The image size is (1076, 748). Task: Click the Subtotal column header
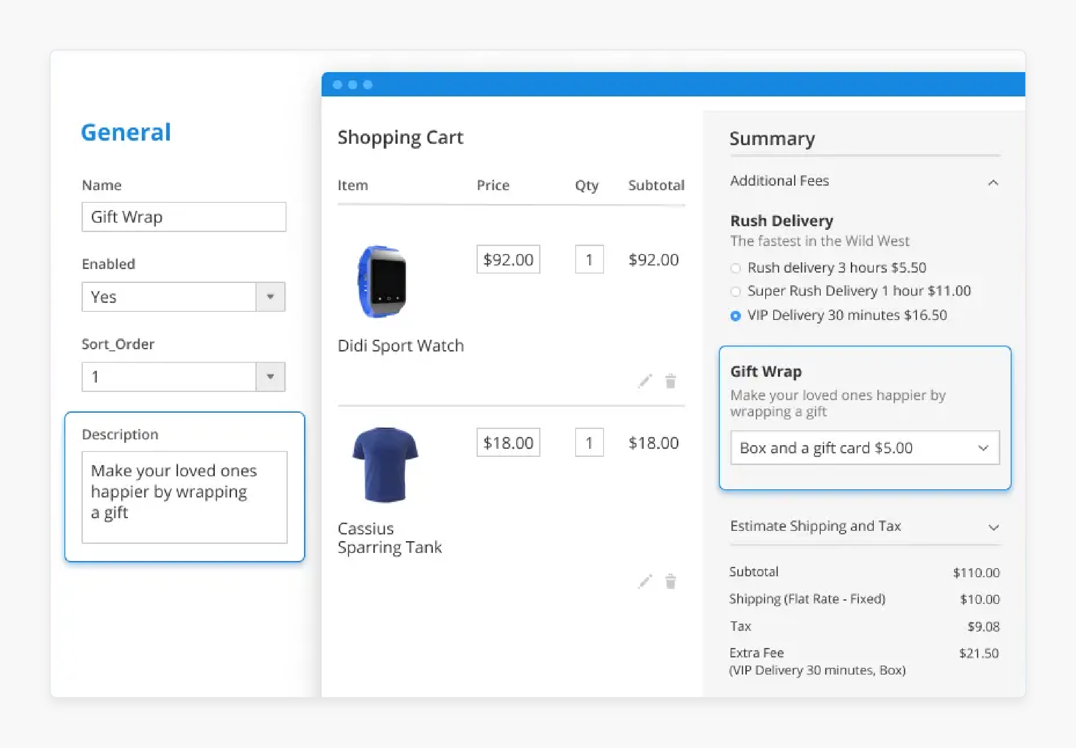(656, 185)
